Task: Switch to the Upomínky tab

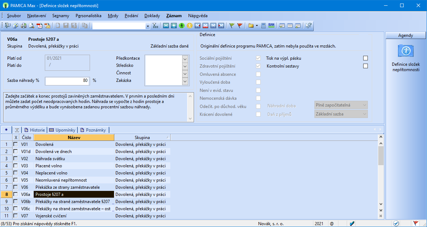Action: (62, 130)
